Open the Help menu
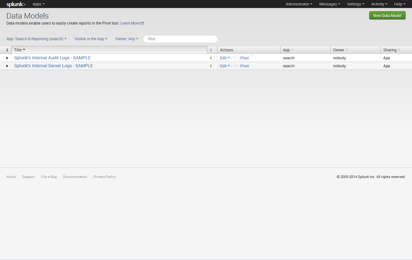Screen dimensions: 412x260 tap(400, 4)
